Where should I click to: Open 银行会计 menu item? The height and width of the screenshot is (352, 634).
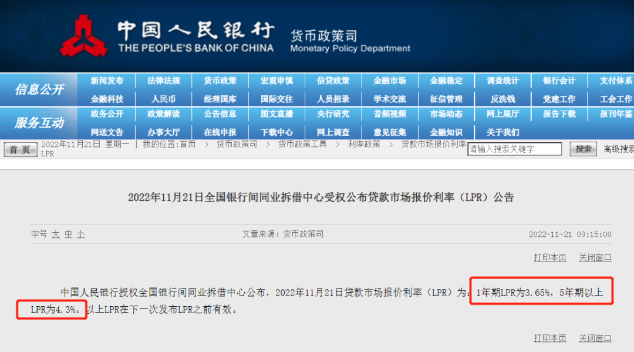[x=559, y=81]
